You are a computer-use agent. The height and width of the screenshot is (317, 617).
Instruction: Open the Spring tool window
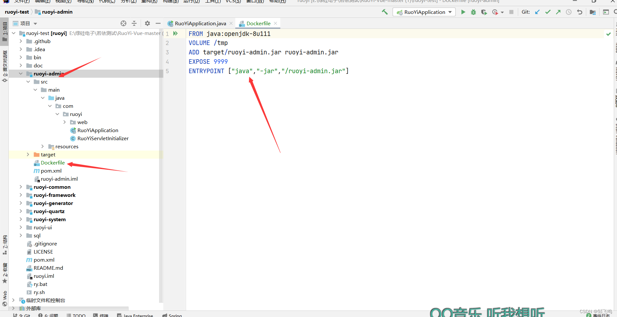click(172, 315)
